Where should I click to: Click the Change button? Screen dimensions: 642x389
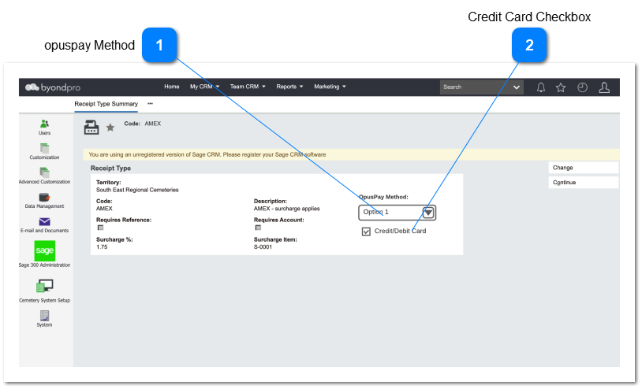(584, 168)
